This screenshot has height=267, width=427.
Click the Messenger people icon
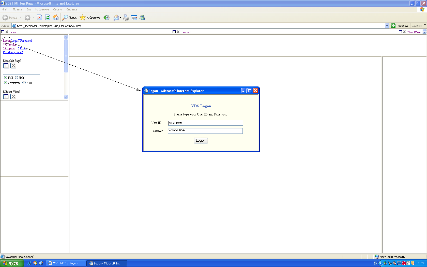coord(142,18)
